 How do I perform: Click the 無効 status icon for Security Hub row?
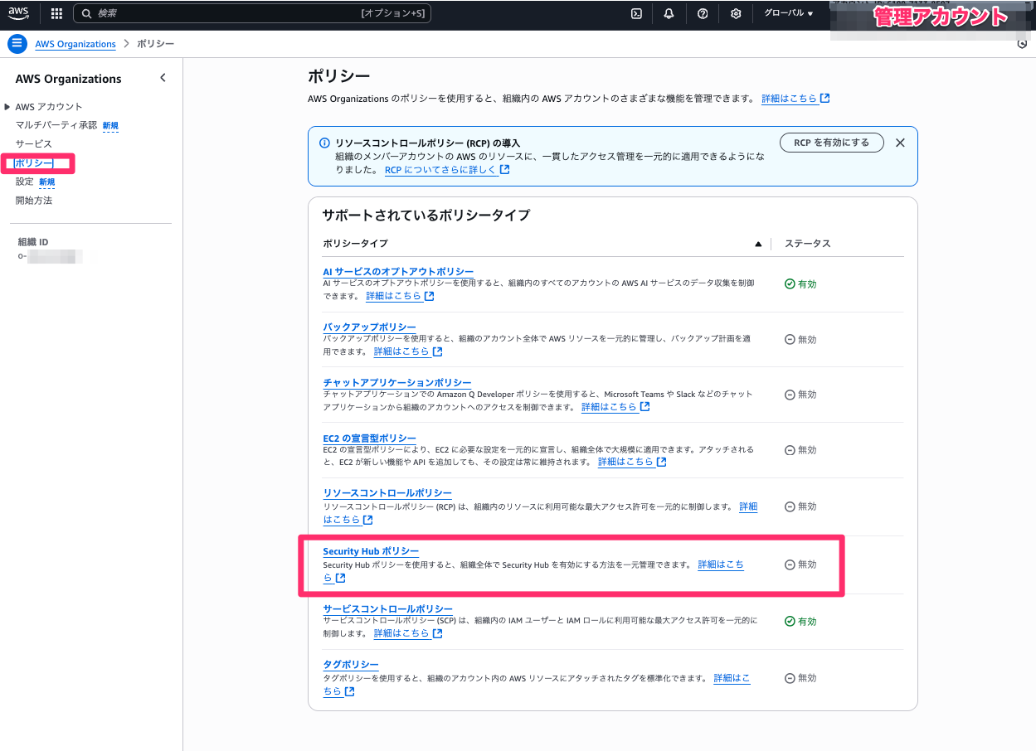coord(790,564)
